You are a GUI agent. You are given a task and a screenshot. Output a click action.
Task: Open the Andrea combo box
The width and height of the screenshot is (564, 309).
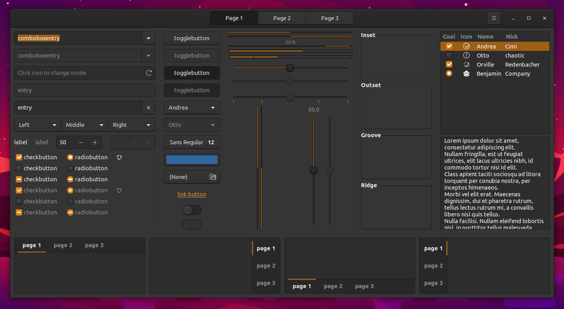click(192, 108)
